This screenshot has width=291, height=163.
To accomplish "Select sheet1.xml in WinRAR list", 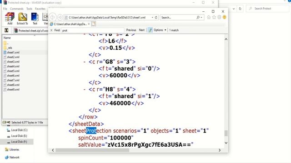I will tap(13, 53).
